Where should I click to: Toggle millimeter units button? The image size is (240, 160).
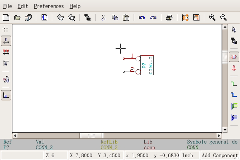(6, 52)
